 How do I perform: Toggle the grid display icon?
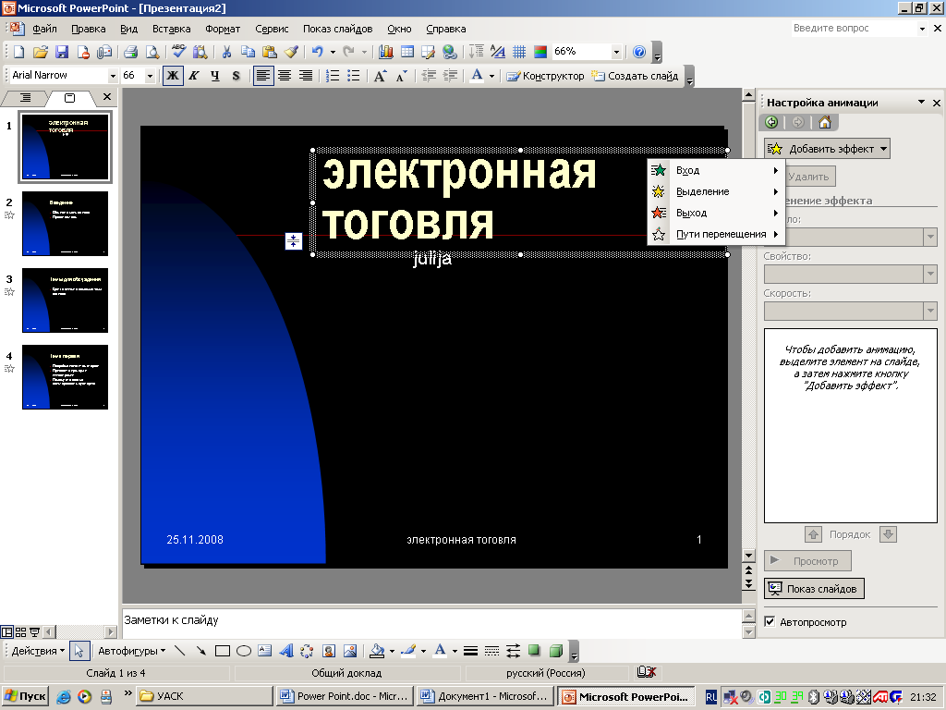519,52
